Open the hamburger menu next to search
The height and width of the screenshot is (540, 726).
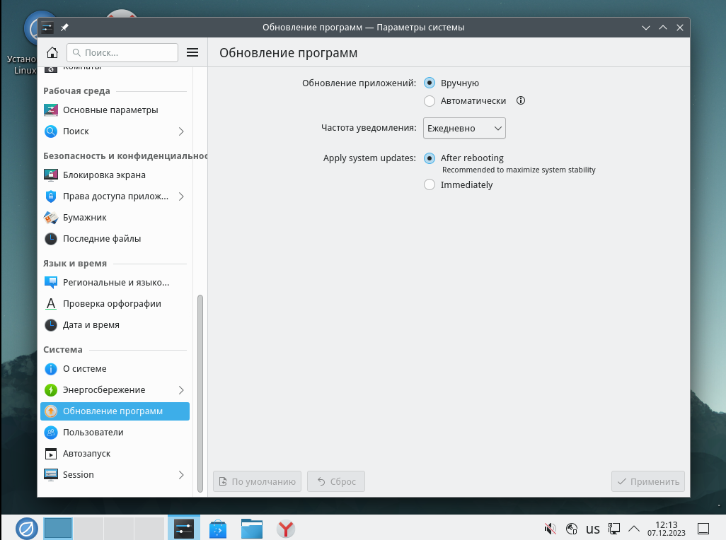(x=192, y=53)
